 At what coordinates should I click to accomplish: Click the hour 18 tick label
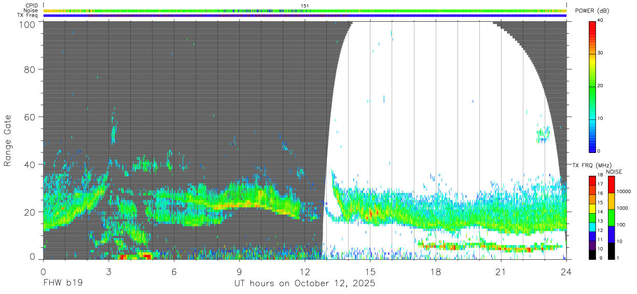435,271
